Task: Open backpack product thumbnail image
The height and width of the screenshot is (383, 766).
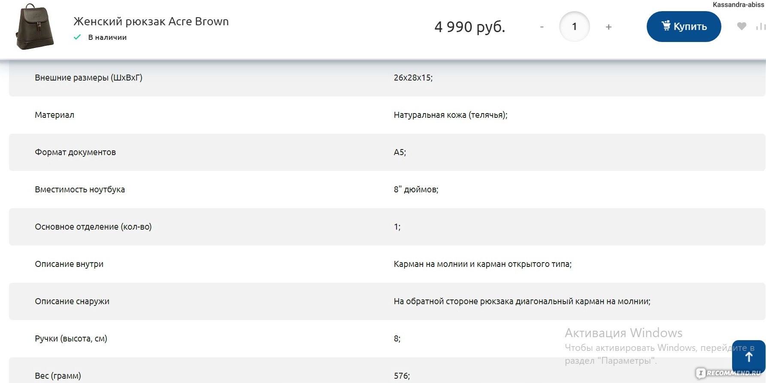Action: coord(35,27)
